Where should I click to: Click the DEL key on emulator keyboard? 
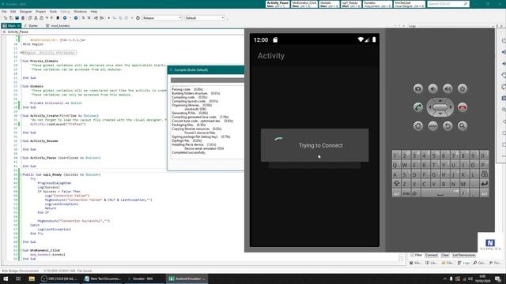click(x=485, y=174)
